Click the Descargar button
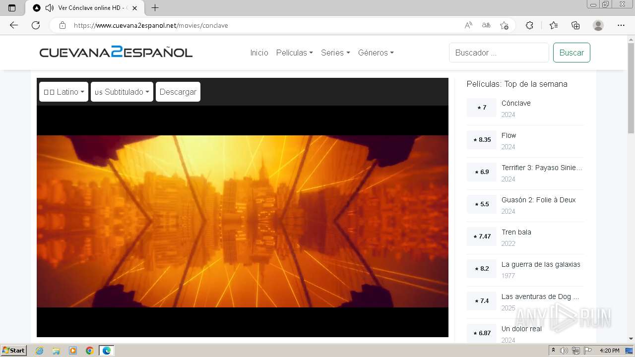 coord(178,92)
